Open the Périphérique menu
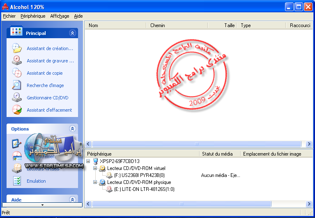The width and height of the screenshot is (315, 218). click(x=33, y=16)
